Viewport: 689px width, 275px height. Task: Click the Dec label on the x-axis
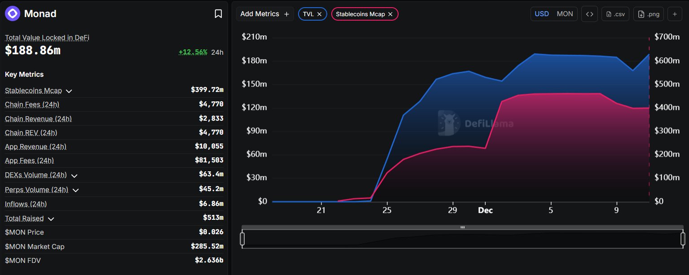pos(485,210)
